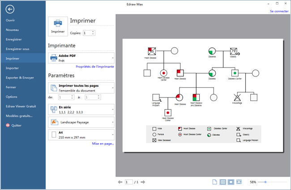Click 'Se connecter' sign-in link
The height and width of the screenshot is (190, 291).
279,11
